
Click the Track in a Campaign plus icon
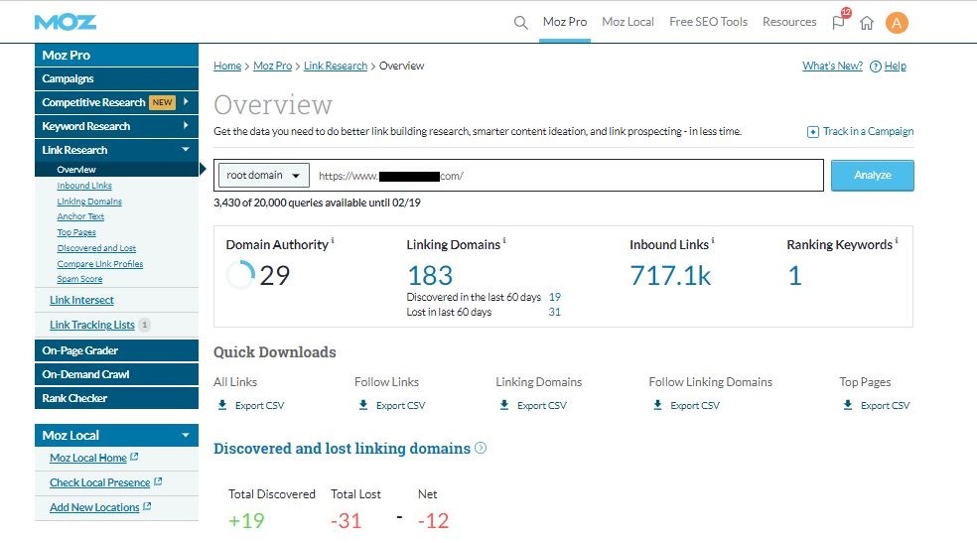[812, 131]
